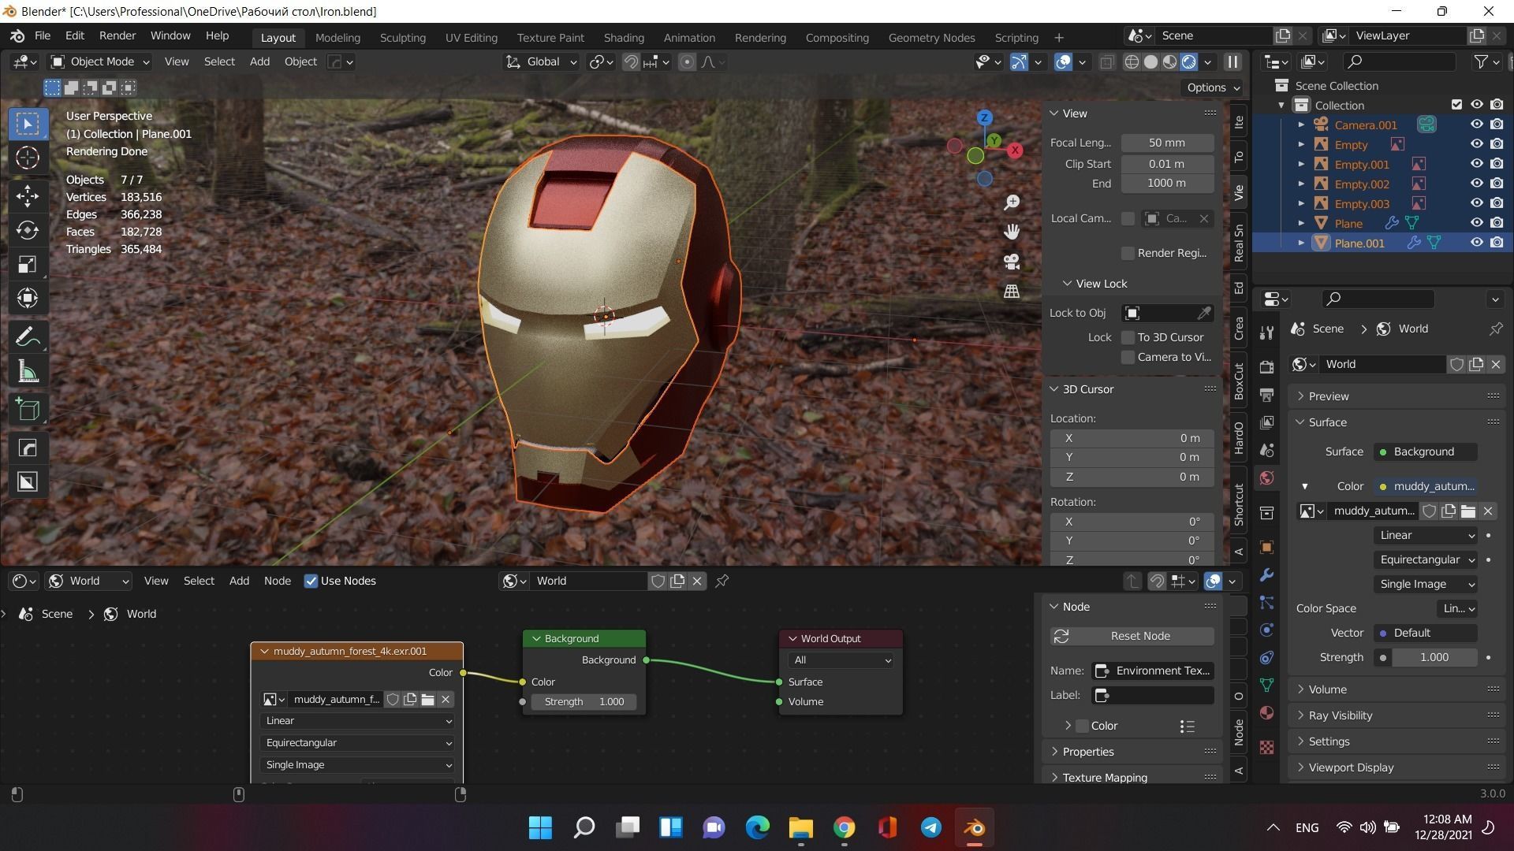Select the Add Cube tool
Image resolution: width=1514 pixels, height=851 pixels.
(x=28, y=409)
